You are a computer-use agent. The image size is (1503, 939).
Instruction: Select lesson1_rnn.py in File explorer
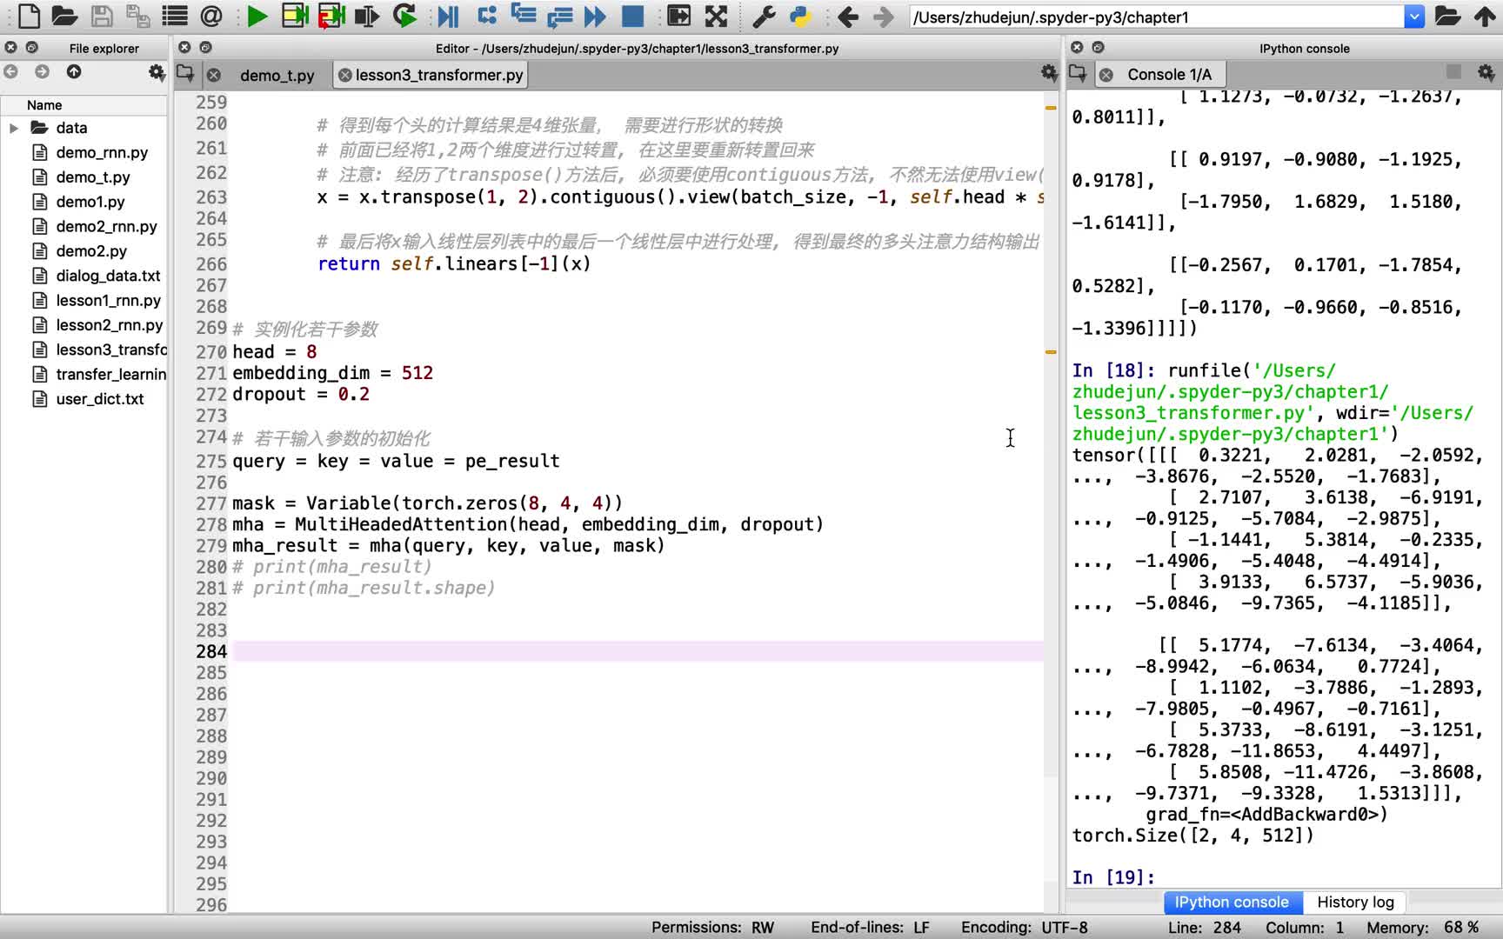[109, 300]
